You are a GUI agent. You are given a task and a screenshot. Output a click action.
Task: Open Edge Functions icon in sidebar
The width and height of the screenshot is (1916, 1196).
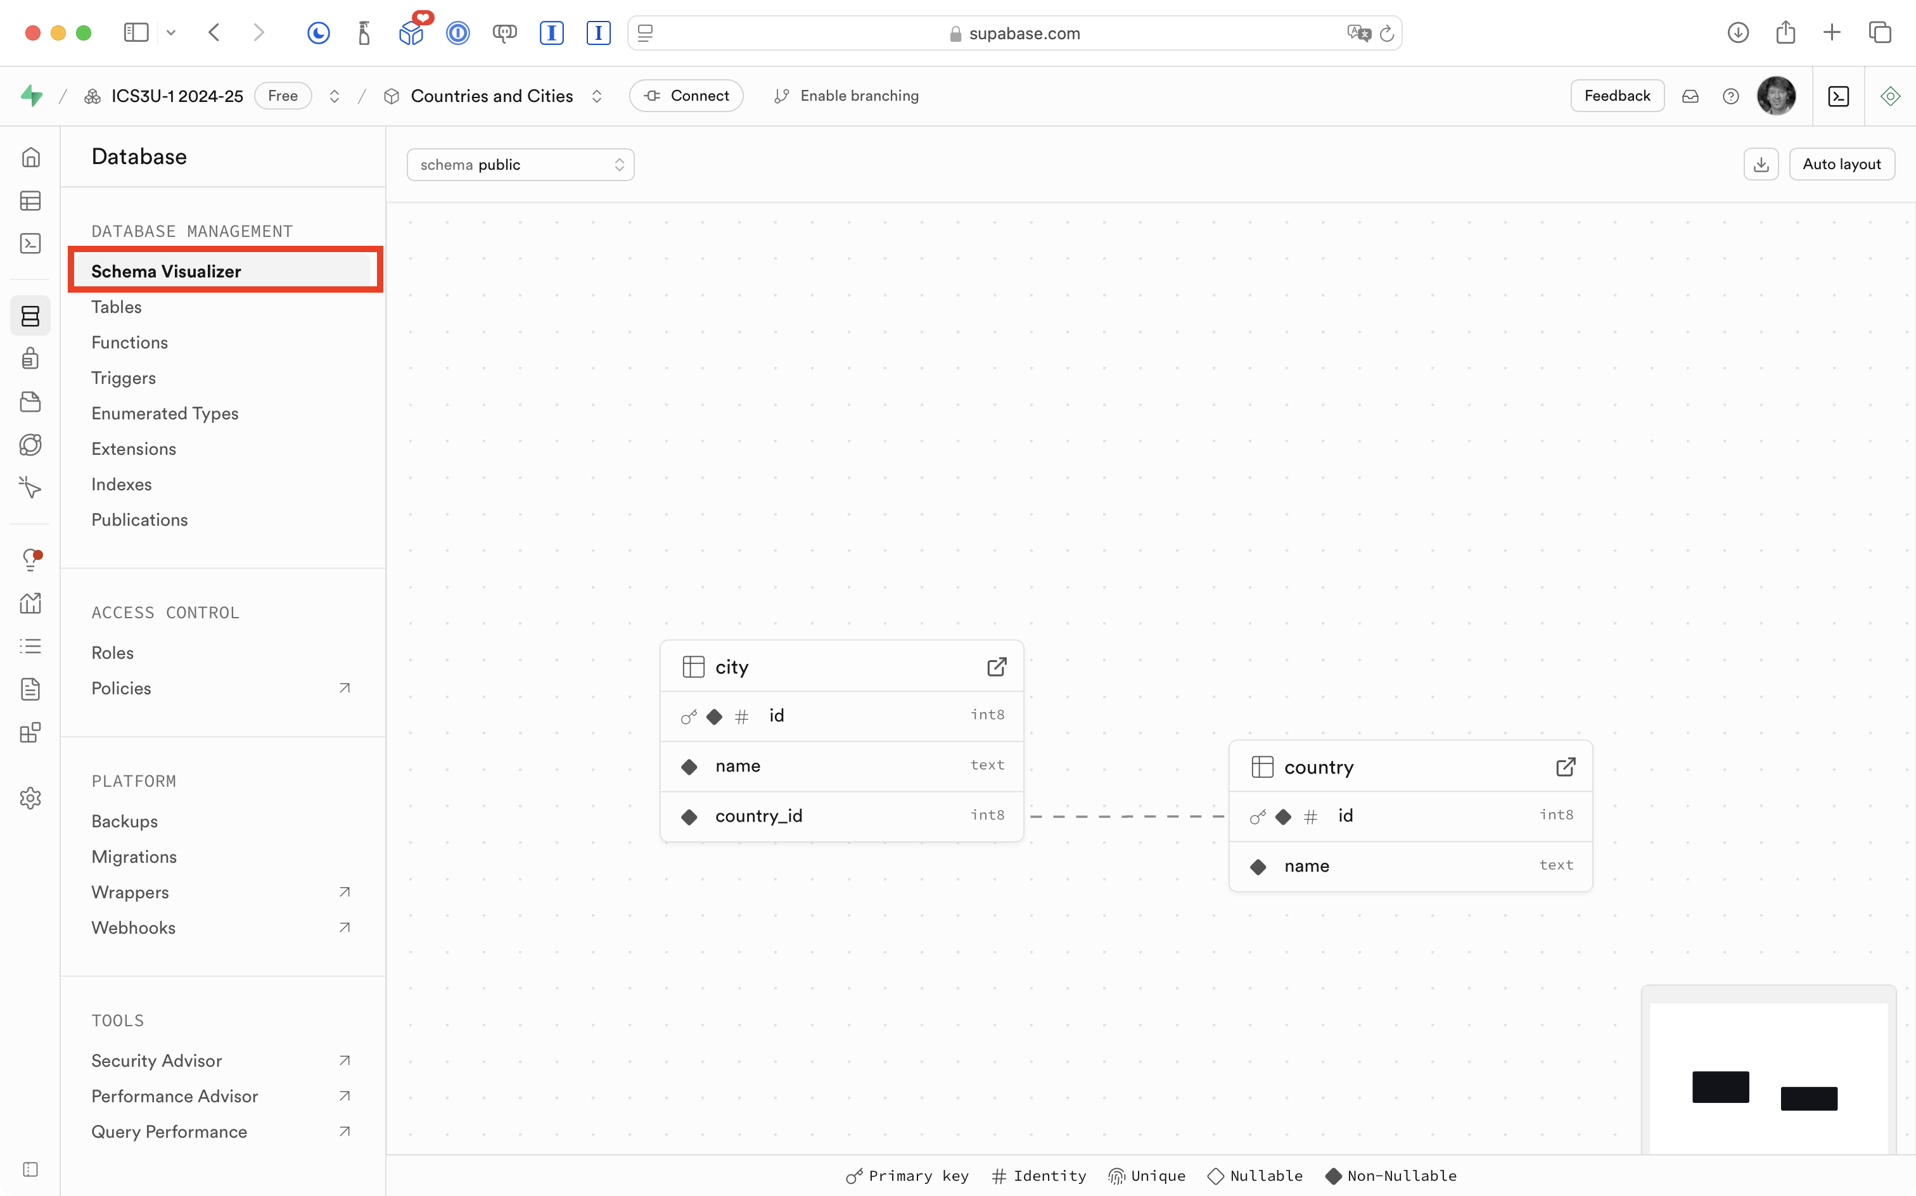[x=30, y=445]
